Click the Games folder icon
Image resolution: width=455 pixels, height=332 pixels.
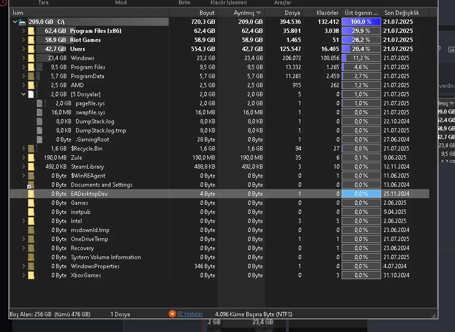click(x=31, y=203)
